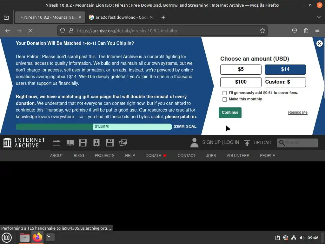Click SIGN UP link

click(x=211, y=142)
